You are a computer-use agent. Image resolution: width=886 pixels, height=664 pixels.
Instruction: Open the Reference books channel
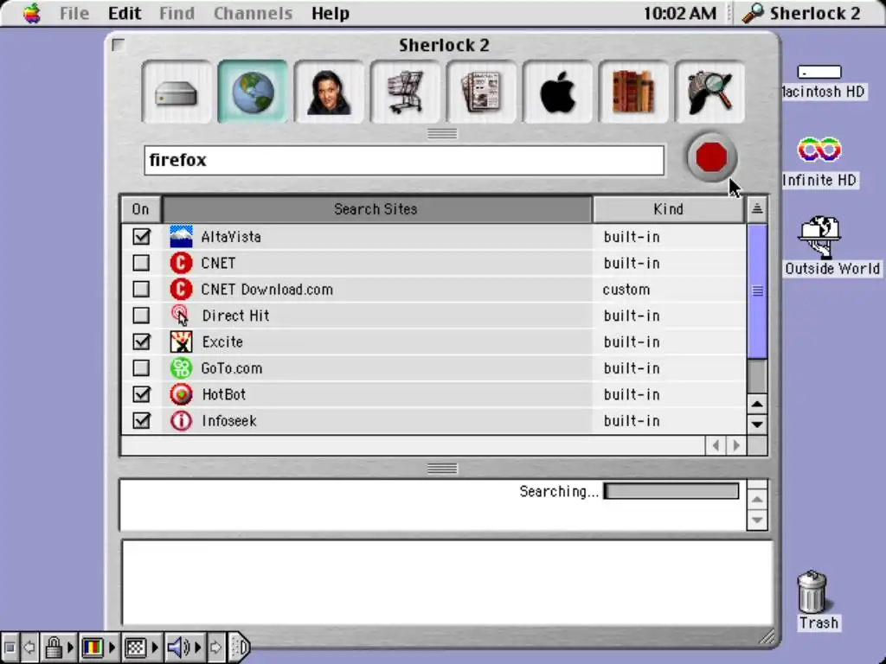point(633,92)
